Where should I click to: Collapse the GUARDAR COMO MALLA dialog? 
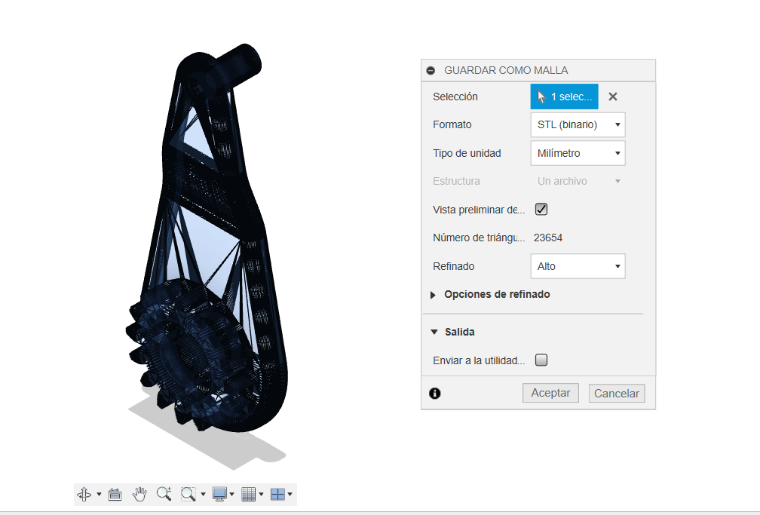[x=431, y=70]
